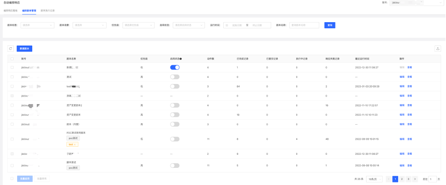This screenshot has height=185, width=446.
Task: Turn off the enabled blue status switch
Action: click(x=174, y=67)
